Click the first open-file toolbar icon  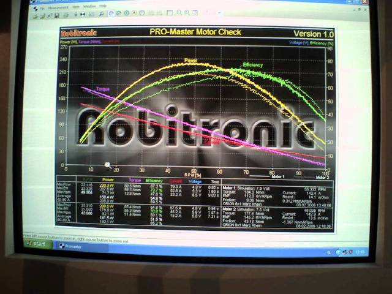[36, 17]
